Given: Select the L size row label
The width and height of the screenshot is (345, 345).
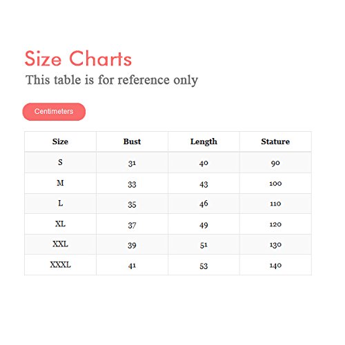Looking at the screenshot, I should 60,204.
